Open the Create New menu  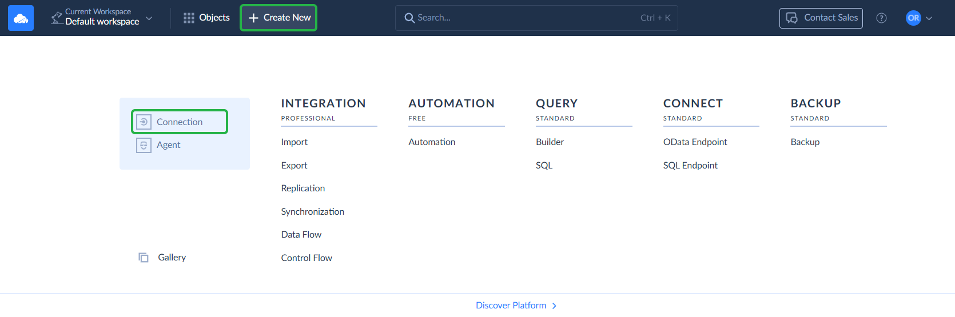278,18
